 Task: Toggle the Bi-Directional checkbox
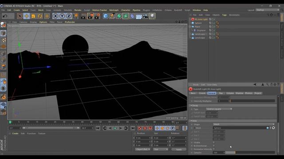pyautogui.click(x=214, y=146)
